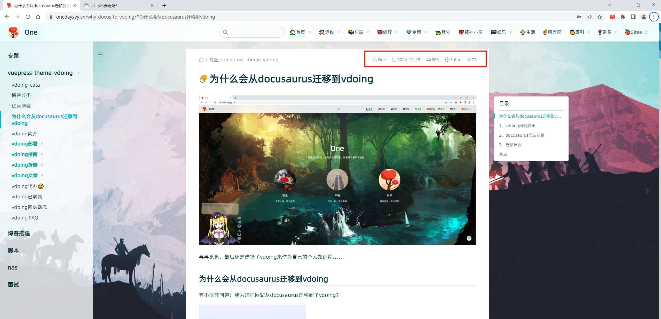This screenshot has height=319, width=661.
Task: Open Chrome three-dot menu
Action: 654,17
